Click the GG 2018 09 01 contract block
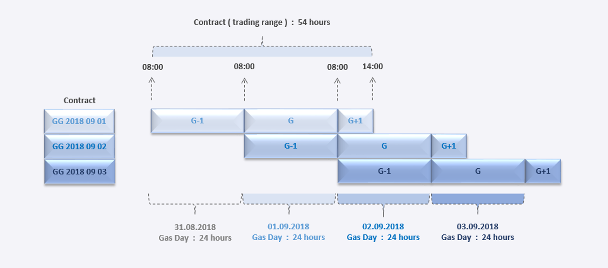This screenshot has height=268, width=608. [x=79, y=121]
